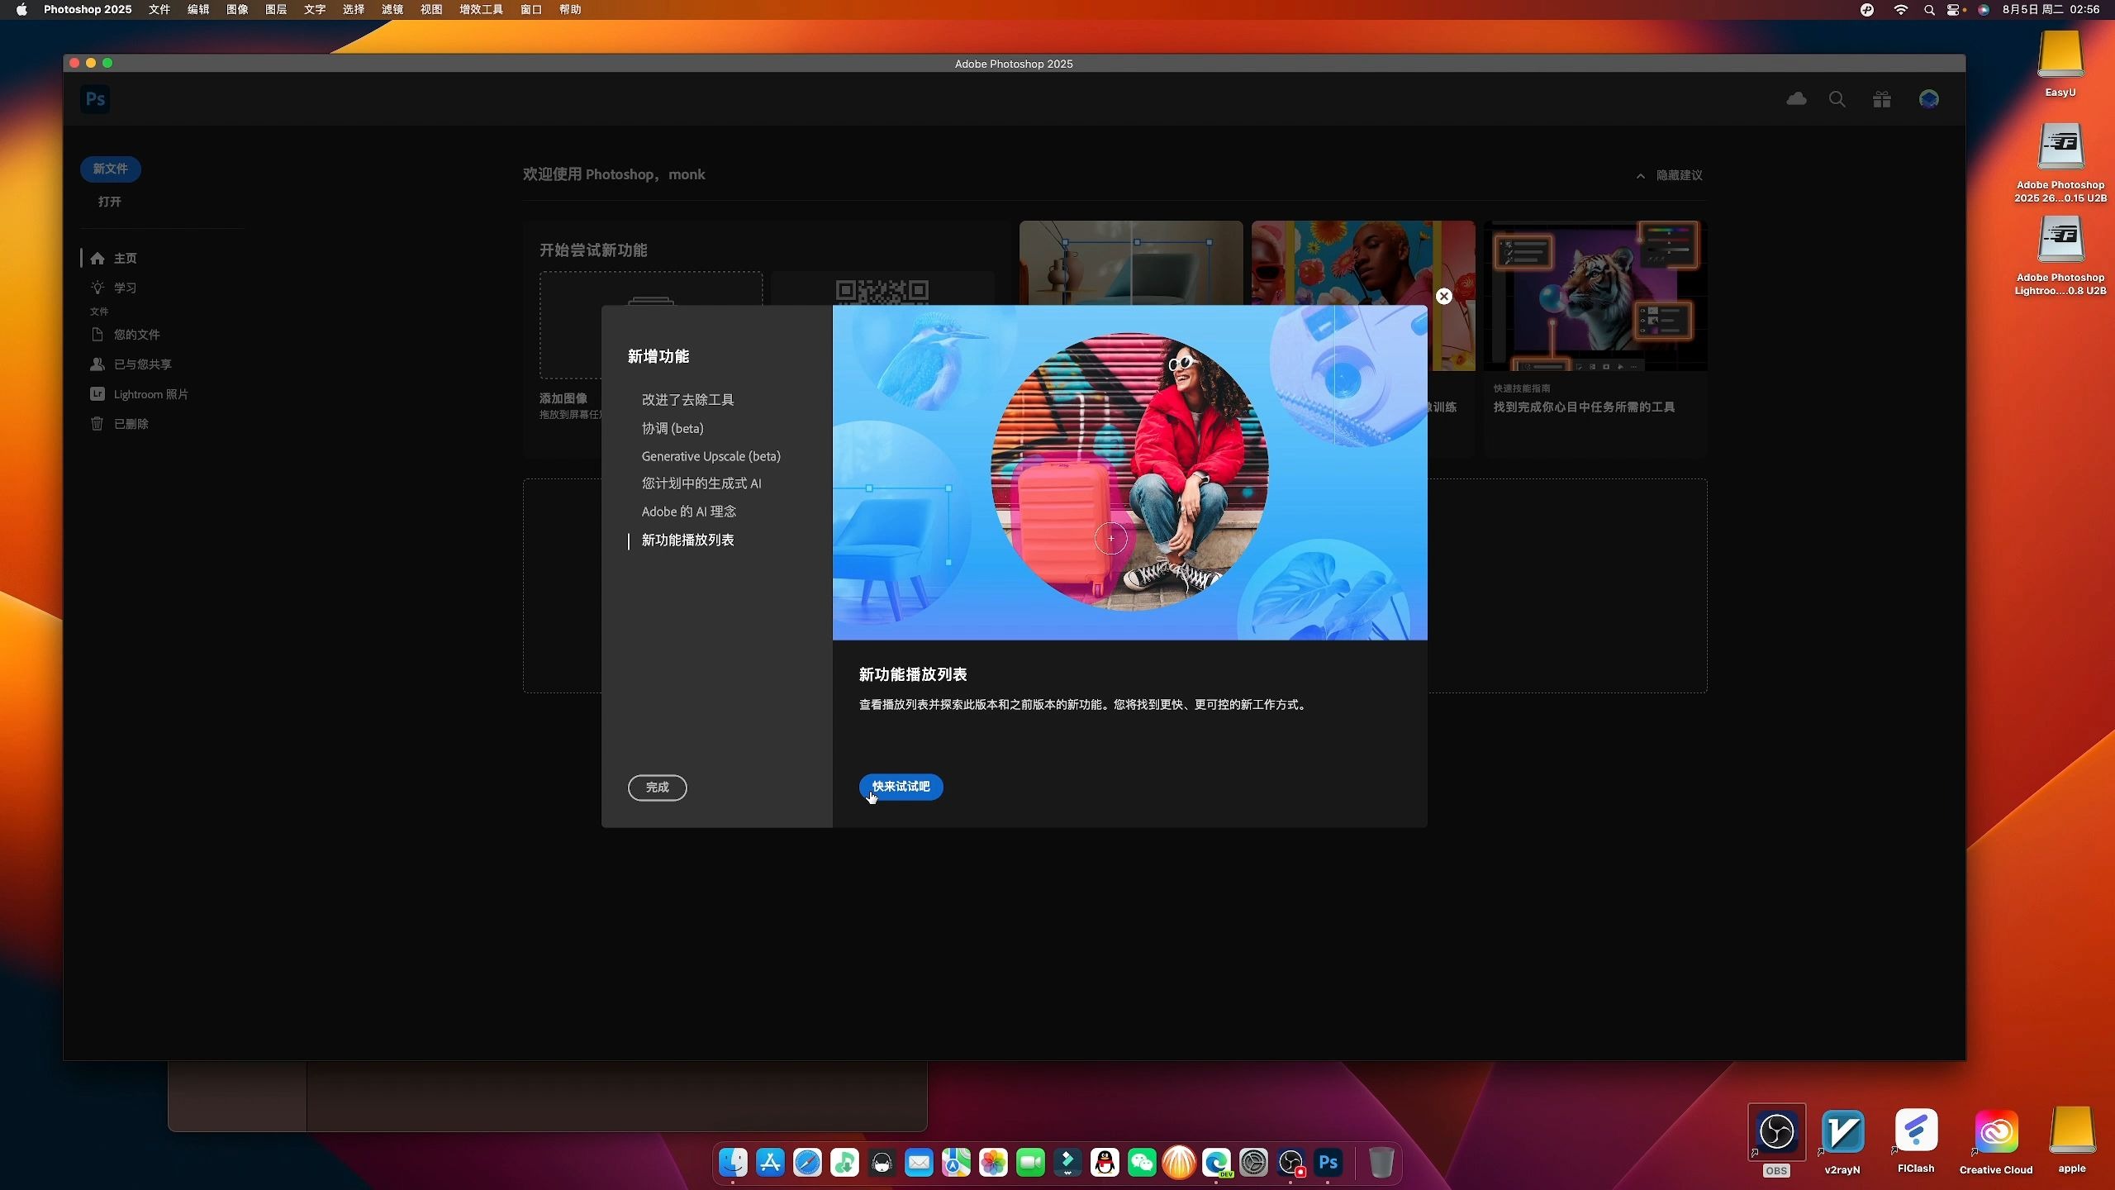The width and height of the screenshot is (2115, 1190).
Task: Open Photoshop icon in the Dock
Action: 1328,1163
